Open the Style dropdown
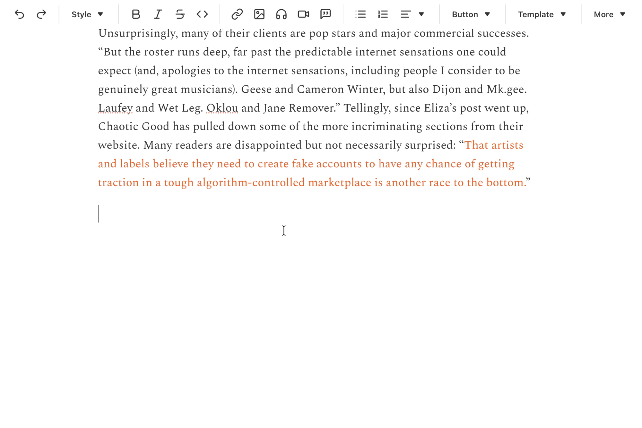 87,14
